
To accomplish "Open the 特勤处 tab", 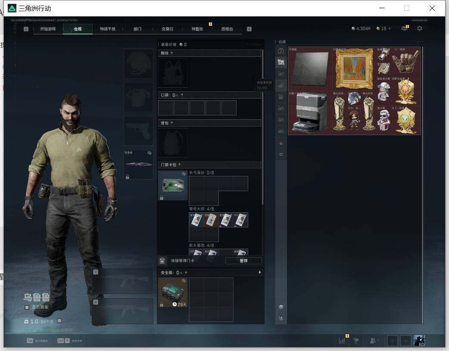I will click(x=197, y=29).
